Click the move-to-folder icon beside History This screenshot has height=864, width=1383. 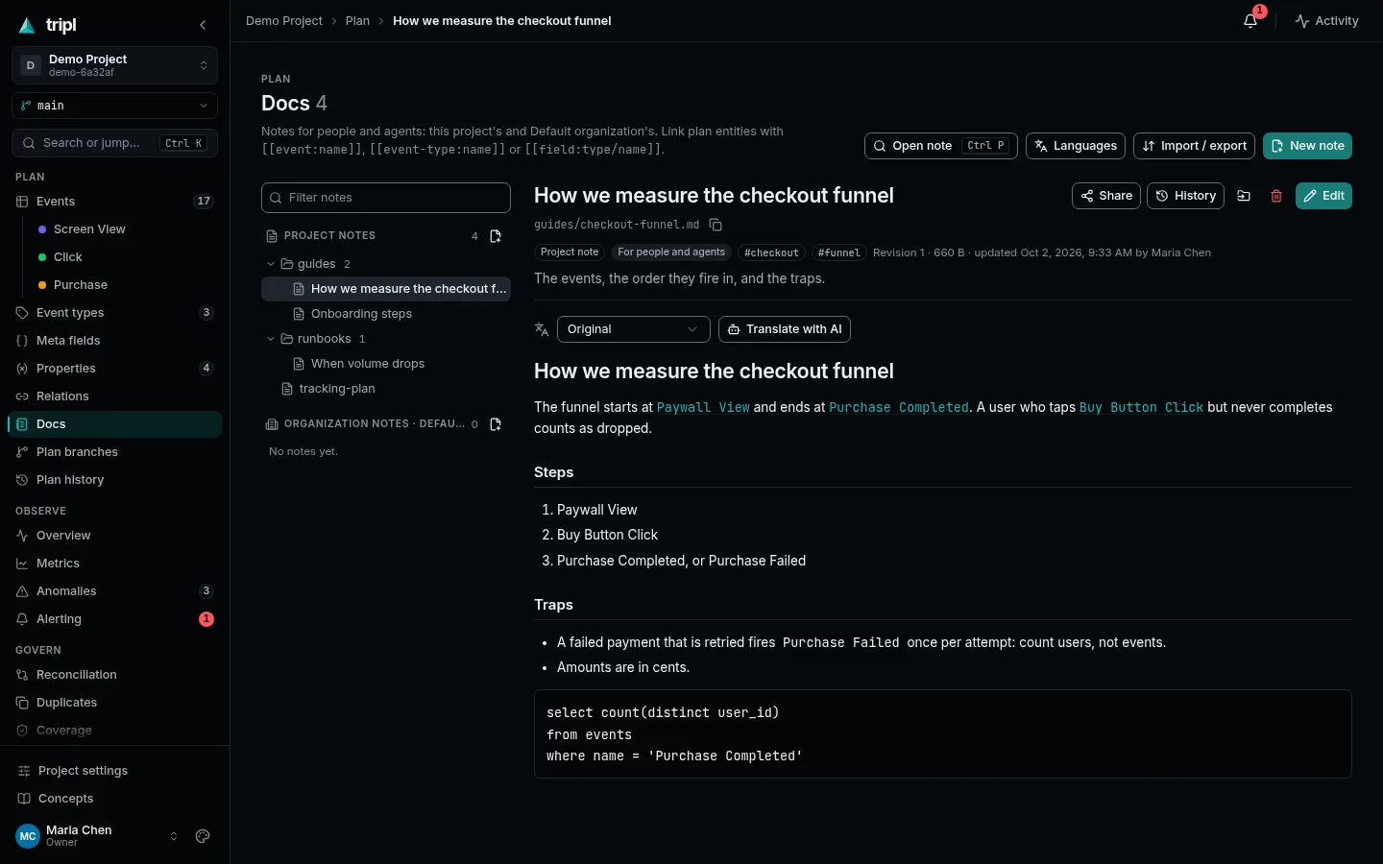1244,196
